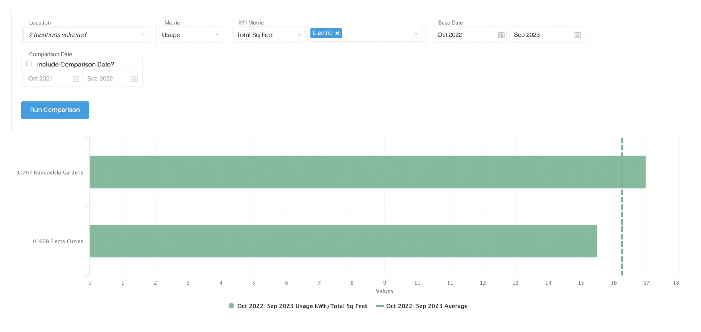
Task: Toggle the green circle Usage legend marker
Action: 231,306
